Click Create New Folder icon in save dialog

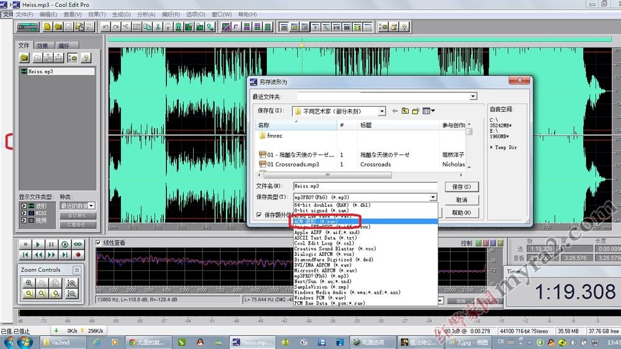click(415, 111)
